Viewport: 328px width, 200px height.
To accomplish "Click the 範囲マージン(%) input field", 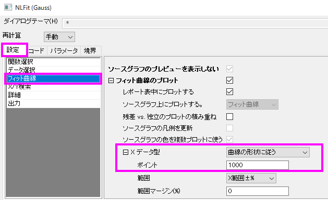I will (258, 191).
